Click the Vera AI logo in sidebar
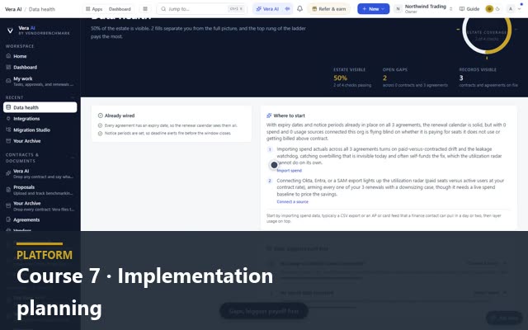This screenshot has width=528, height=330. click(10, 31)
